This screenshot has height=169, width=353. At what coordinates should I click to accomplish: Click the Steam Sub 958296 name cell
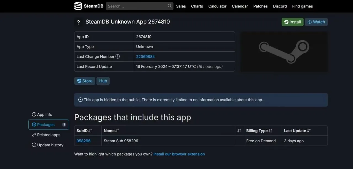tap(168, 141)
